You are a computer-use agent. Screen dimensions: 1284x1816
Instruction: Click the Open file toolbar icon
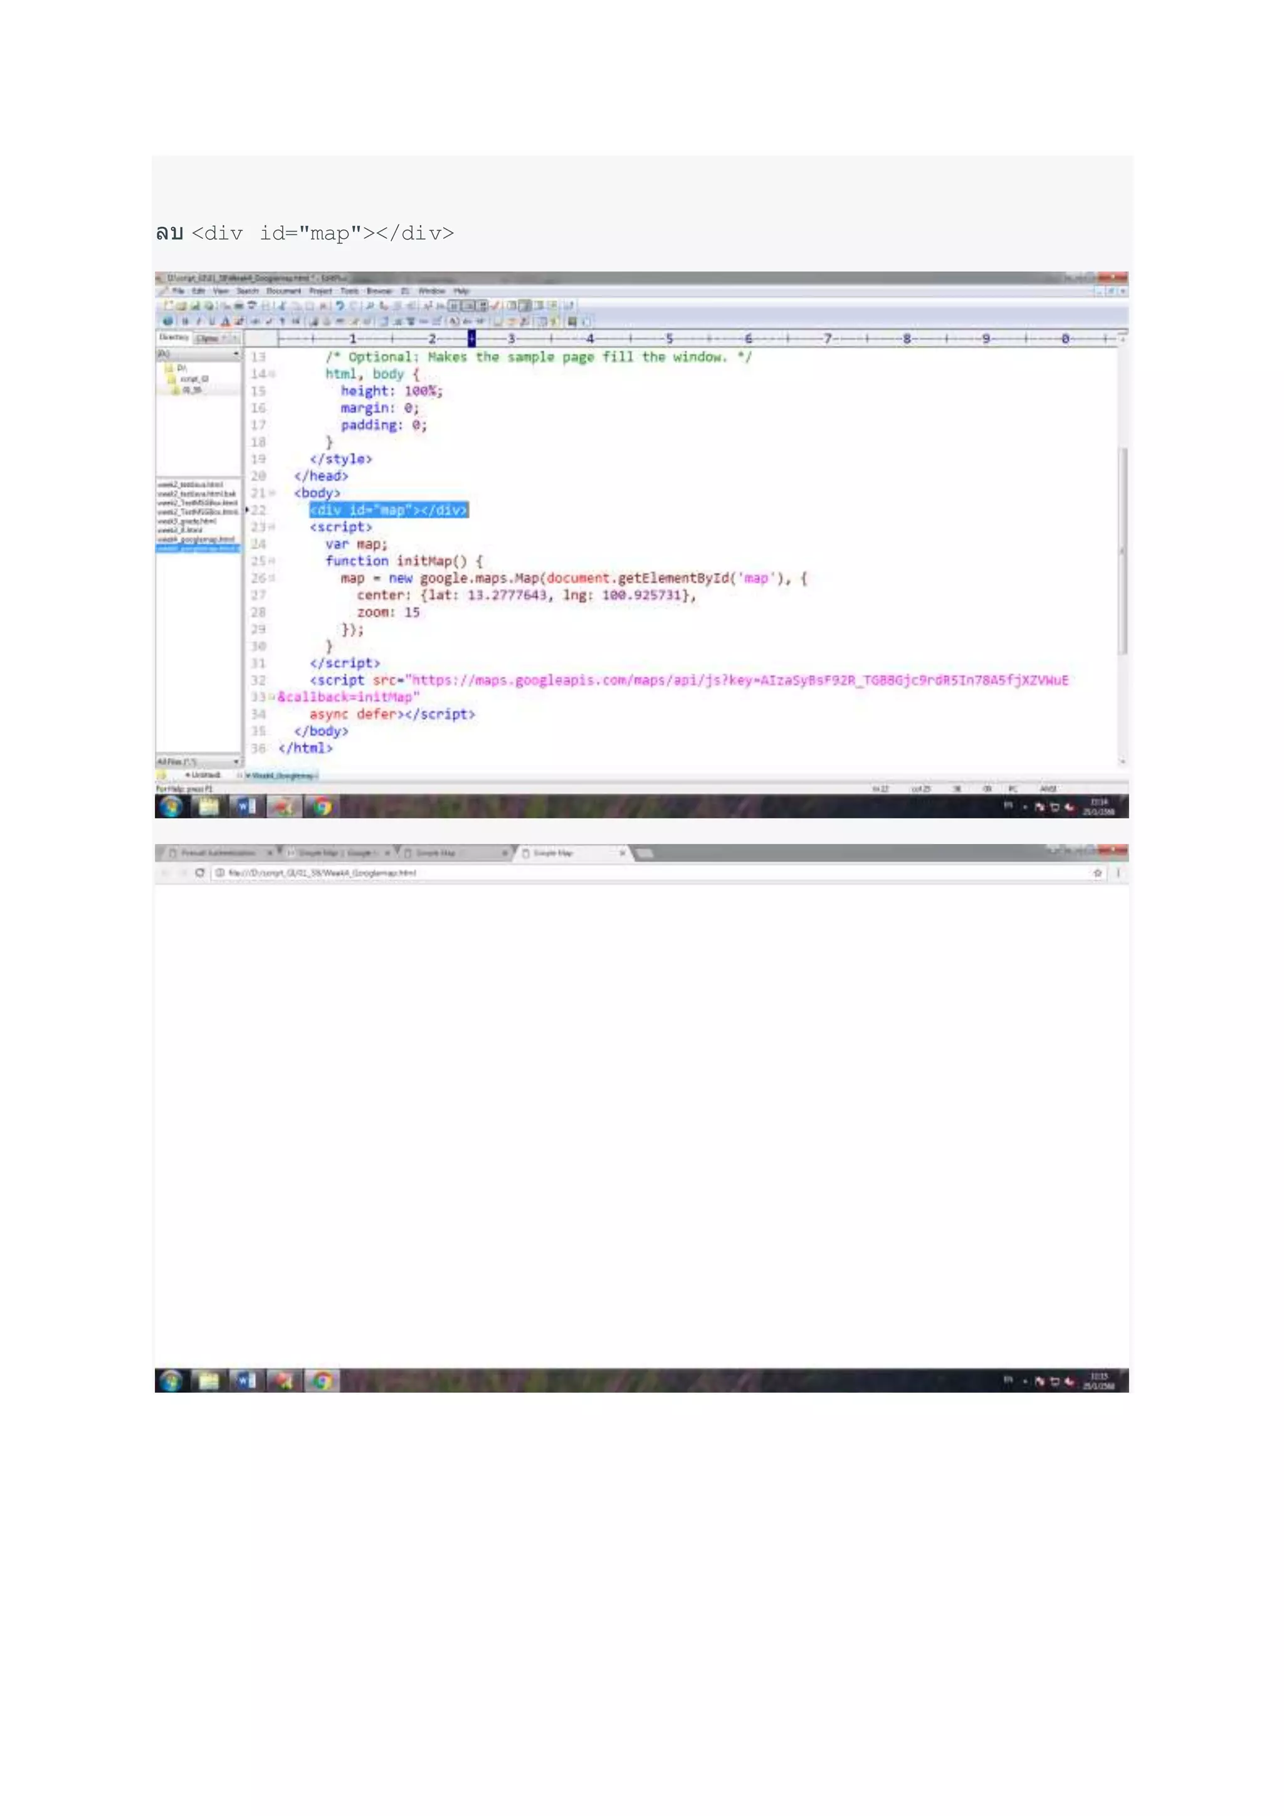point(181,305)
